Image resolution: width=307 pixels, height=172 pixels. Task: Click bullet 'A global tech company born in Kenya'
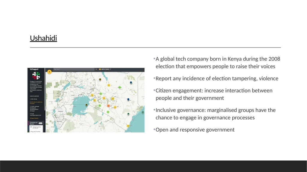218,63
